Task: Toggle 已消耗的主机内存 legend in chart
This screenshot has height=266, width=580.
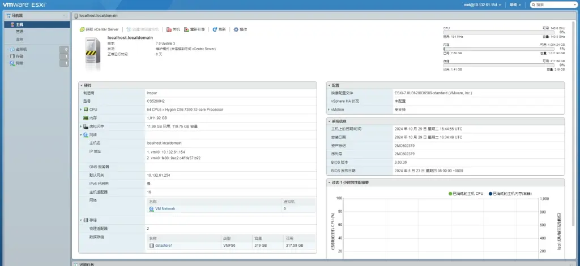Action: click(491, 193)
